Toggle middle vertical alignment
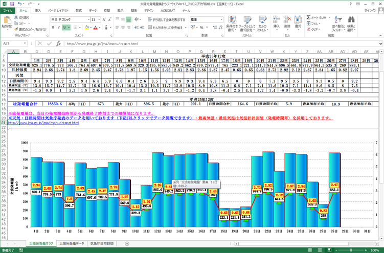 click(123, 19)
